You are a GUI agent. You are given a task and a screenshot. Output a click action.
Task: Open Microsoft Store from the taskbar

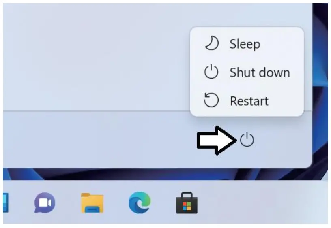[x=187, y=203]
